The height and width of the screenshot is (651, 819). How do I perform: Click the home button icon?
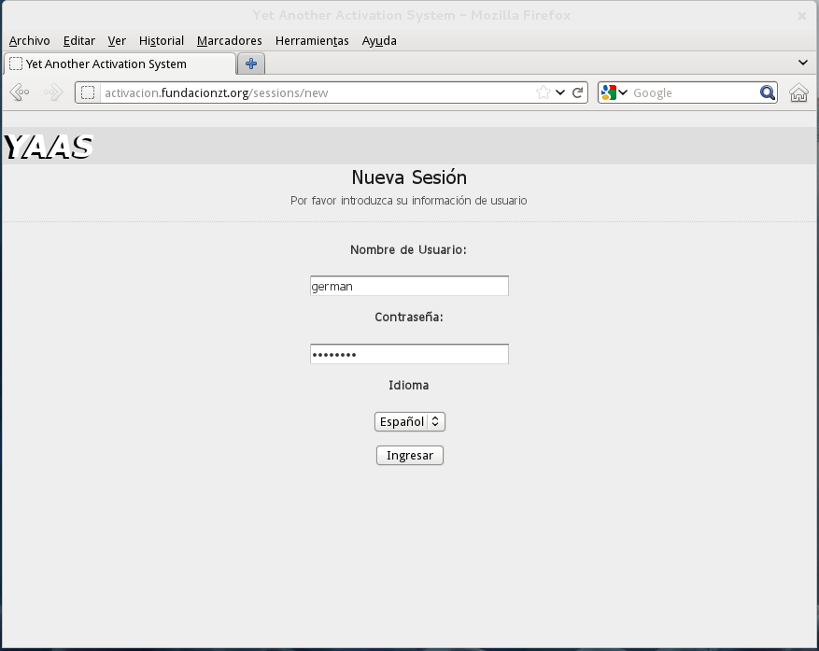[x=798, y=92]
